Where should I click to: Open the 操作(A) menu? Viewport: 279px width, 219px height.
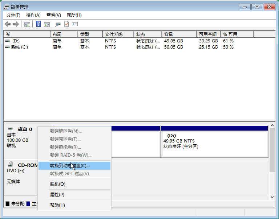tap(33, 15)
